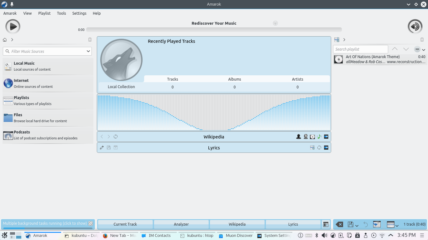Expand the playlist layout arrow at top right
Screen dimensions: 428x240
424,50
